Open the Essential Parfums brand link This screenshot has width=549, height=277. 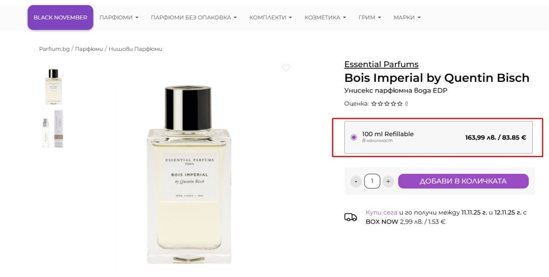point(381,64)
